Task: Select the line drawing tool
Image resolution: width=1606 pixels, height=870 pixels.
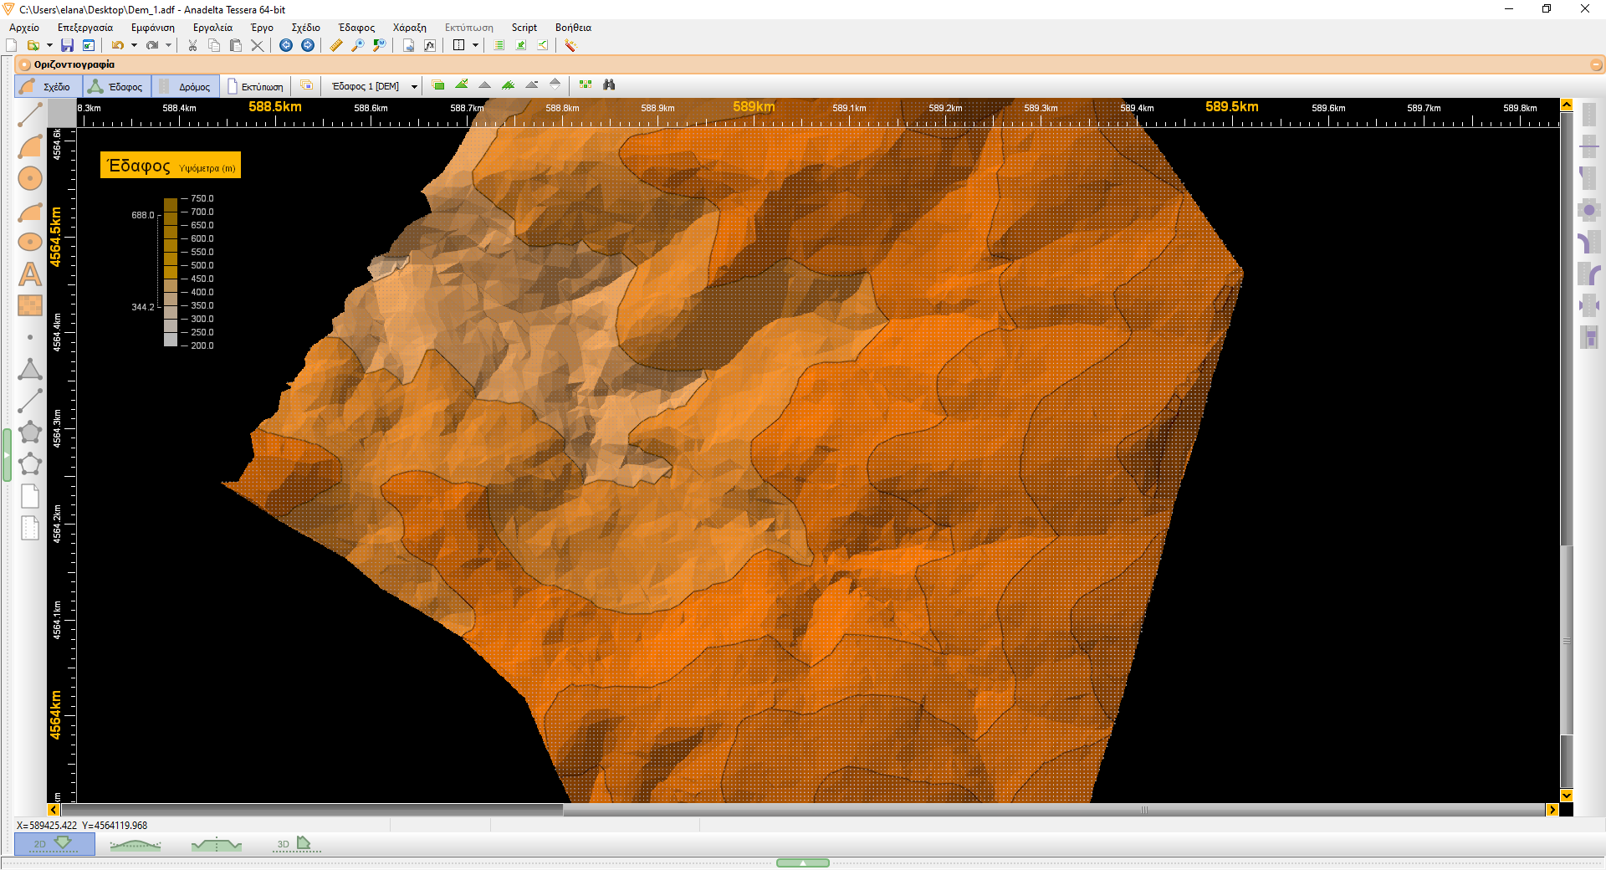Action: [x=30, y=115]
